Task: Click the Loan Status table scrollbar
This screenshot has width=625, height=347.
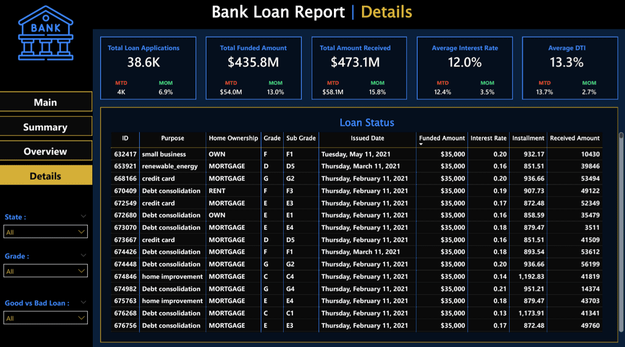Action: pyautogui.click(x=621, y=232)
